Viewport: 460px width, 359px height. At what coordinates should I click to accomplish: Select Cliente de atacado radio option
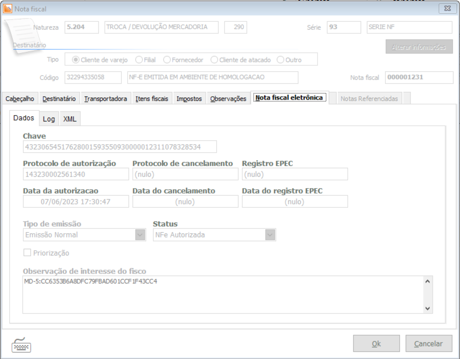pyautogui.click(x=241, y=60)
